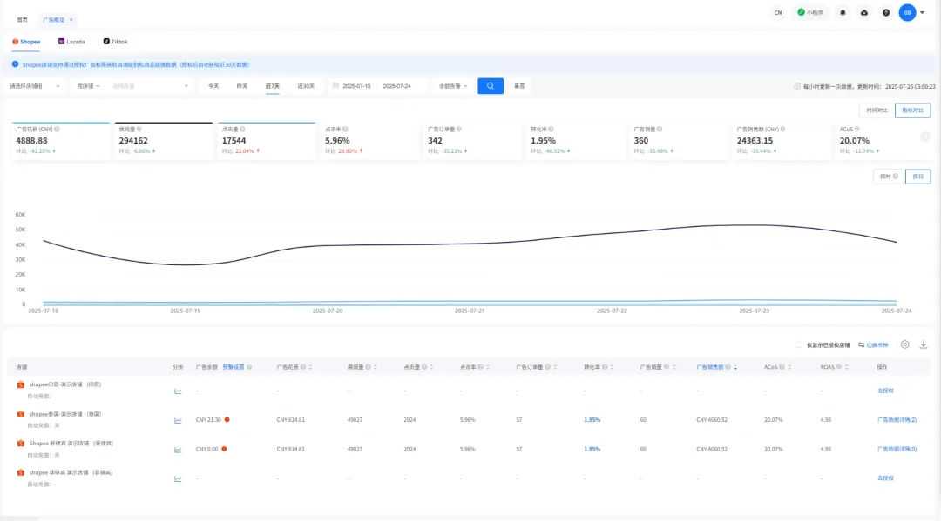Check 仅显示已授权店铺 checkbox
Image resolution: width=941 pixels, height=521 pixels.
tap(799, 345)
